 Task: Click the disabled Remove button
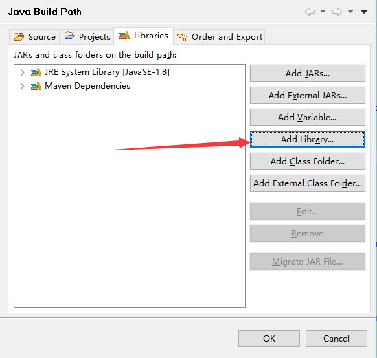308,234
